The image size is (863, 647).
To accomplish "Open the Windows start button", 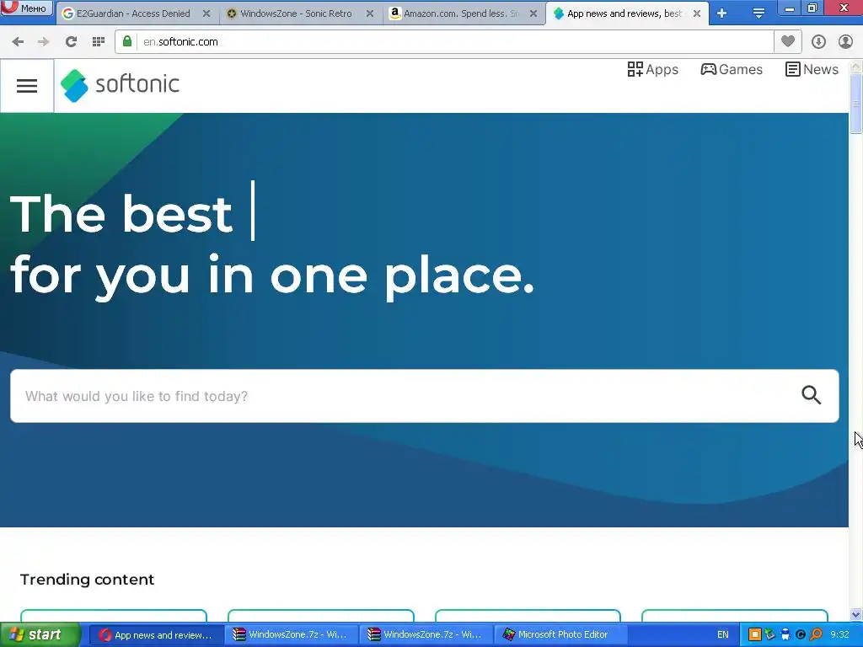I will click(40, 635).
